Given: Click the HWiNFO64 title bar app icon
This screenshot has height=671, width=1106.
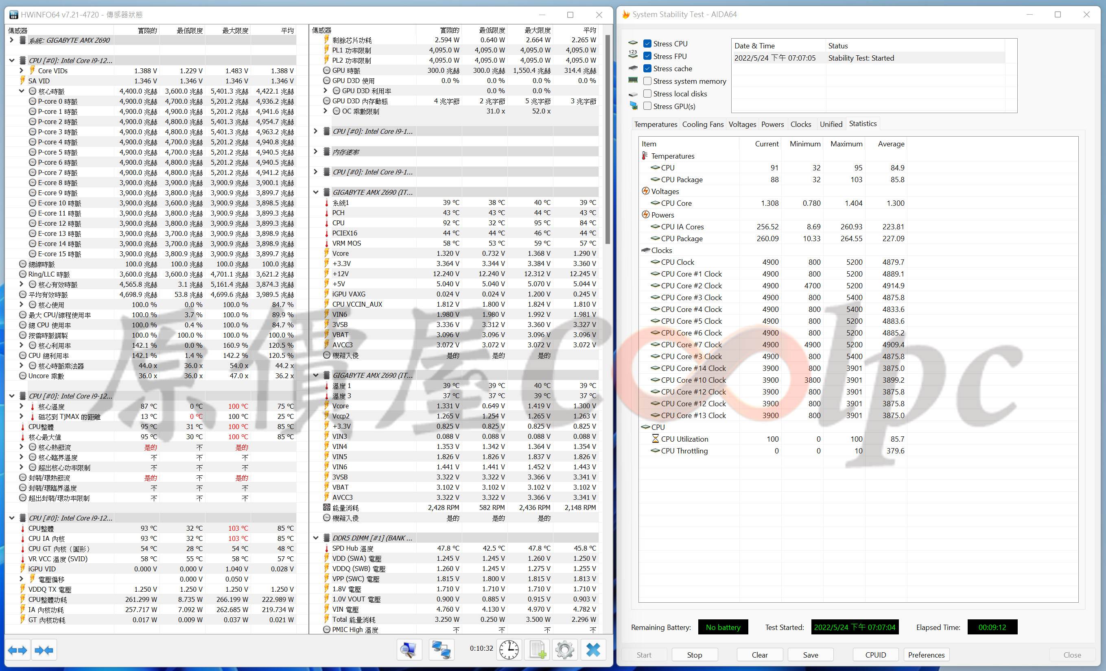Looking at the screenshot, I should pyautogui.click(x=14, y=15).
